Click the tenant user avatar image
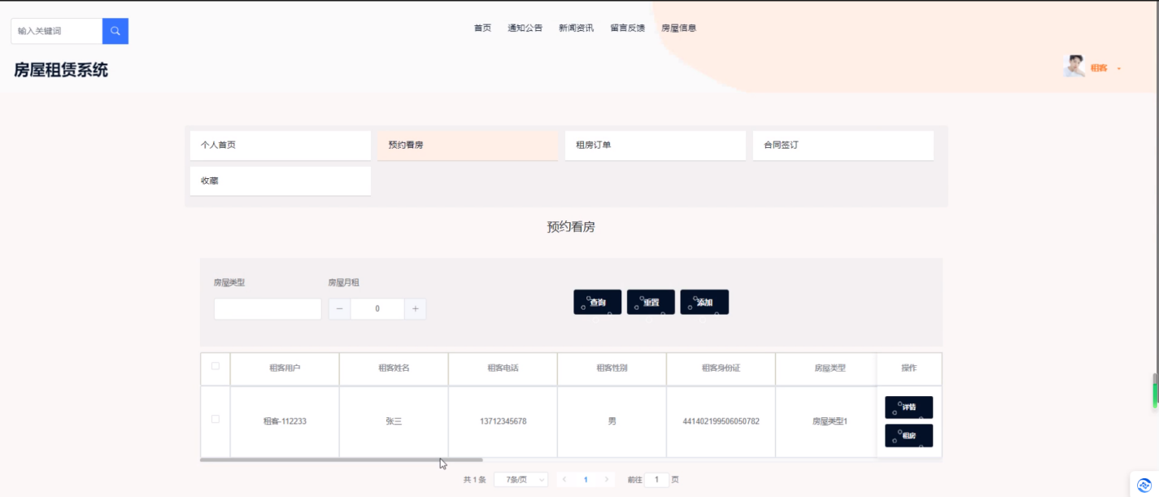Screen dimensions: 1159x497 click(1074, 67)
